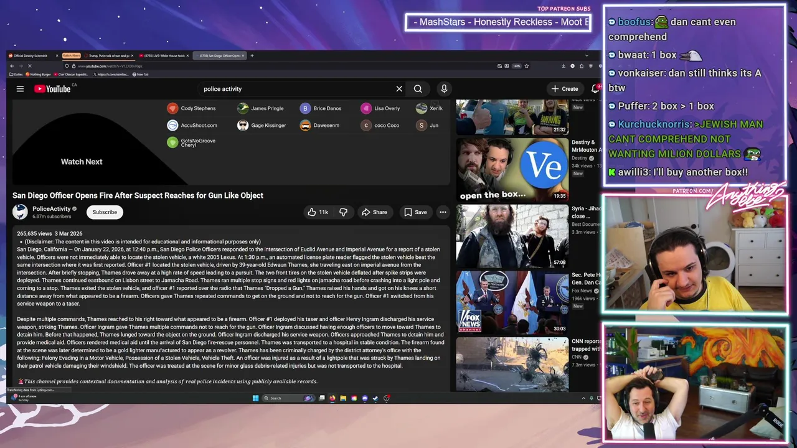797x448 pixels.
Task: Start voice search with the microphone icon
Action: tap(444, 89)
